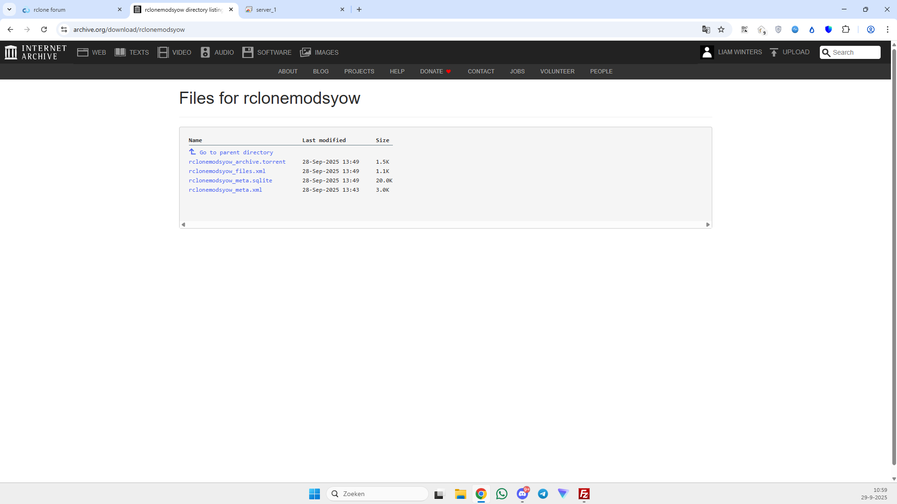Click the Upload icon

pos(774,52)
